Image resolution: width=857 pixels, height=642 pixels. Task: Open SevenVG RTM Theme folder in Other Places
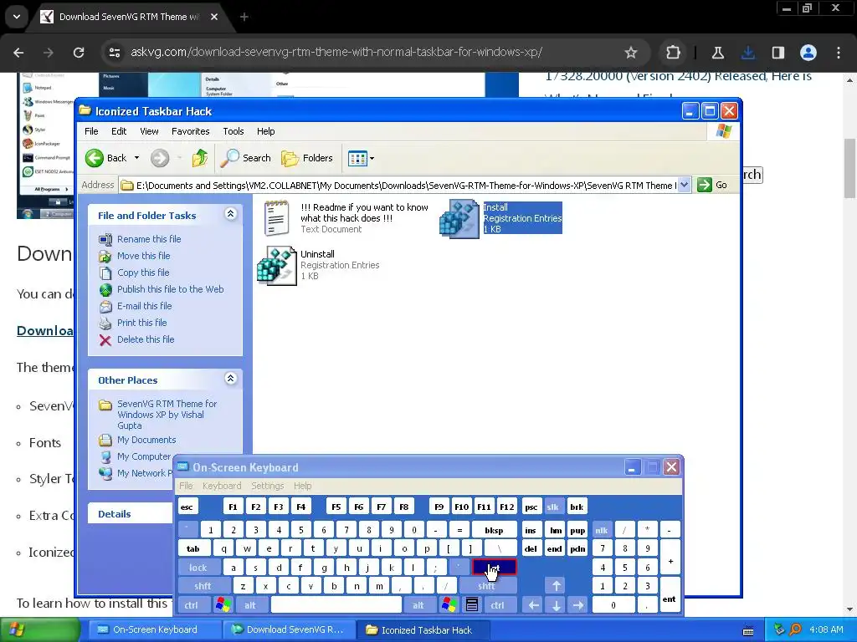pos(167,415)
